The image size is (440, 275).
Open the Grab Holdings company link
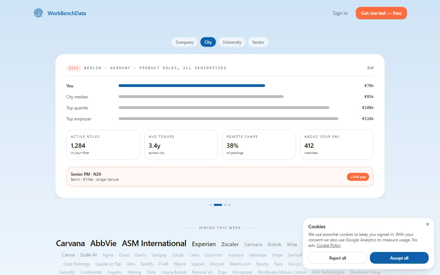pos(77,264)
